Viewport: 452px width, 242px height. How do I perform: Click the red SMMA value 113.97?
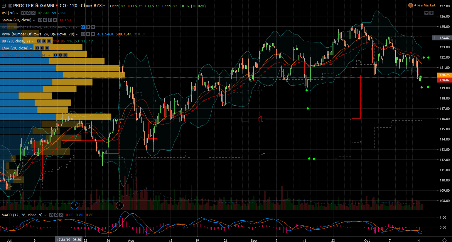[x=65, y=20]
